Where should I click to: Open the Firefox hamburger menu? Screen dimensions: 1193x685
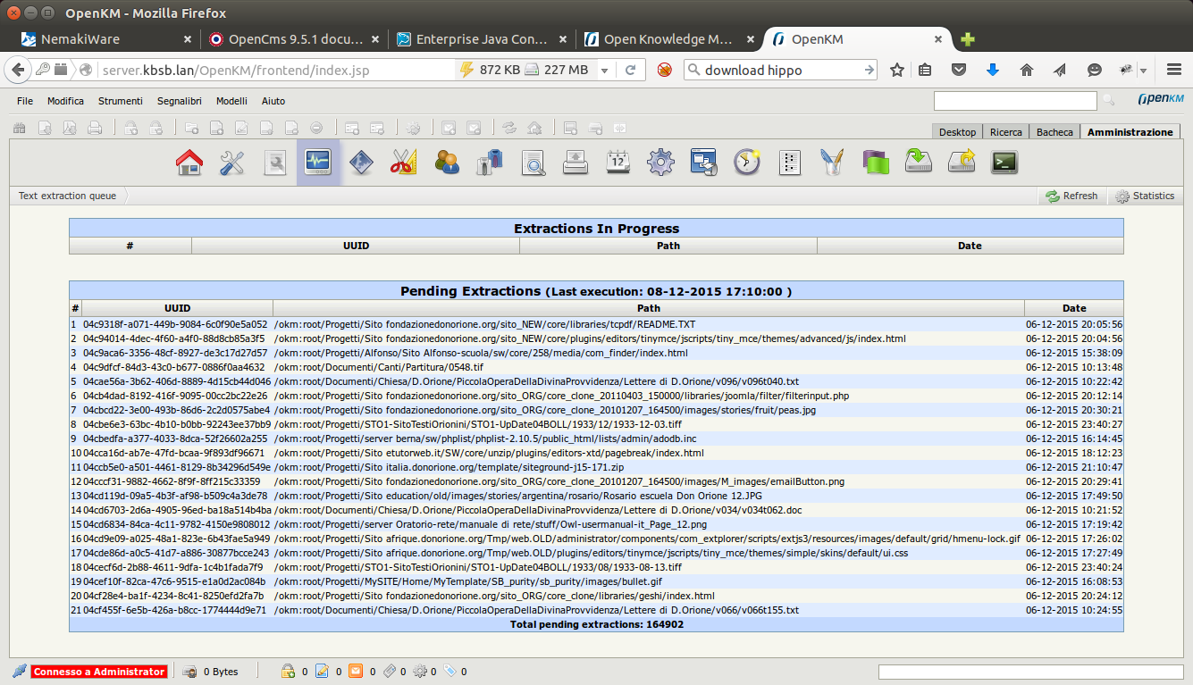(x=1169, y=71)
